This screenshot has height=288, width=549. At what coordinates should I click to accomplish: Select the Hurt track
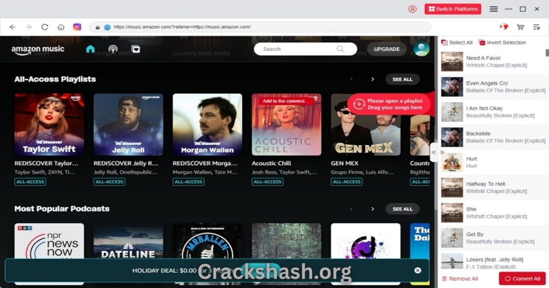pyautogui.click(x=493, y=162)
